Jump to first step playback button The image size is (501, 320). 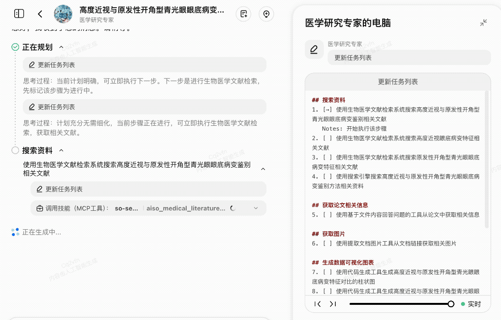(x=317, y=304)
